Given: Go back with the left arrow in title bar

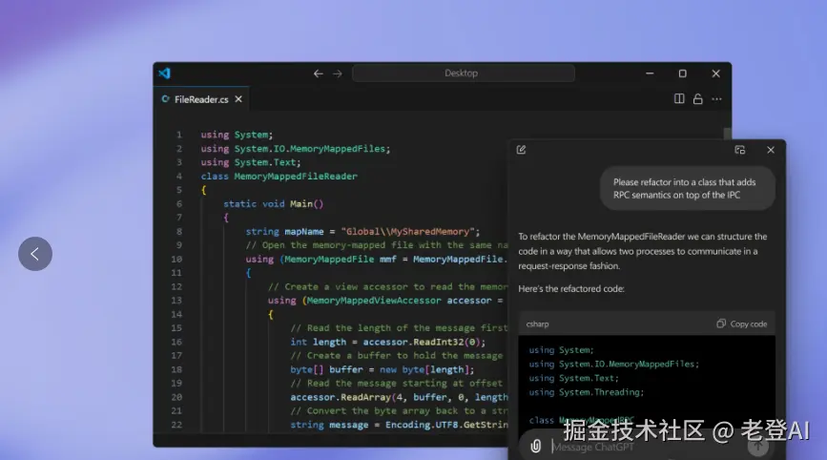Looking at the screenshot, I should 318,73.
